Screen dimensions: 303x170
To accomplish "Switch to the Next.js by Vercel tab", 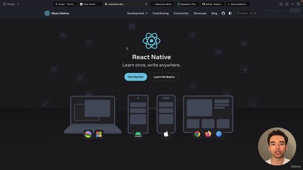I will [162, 4].
